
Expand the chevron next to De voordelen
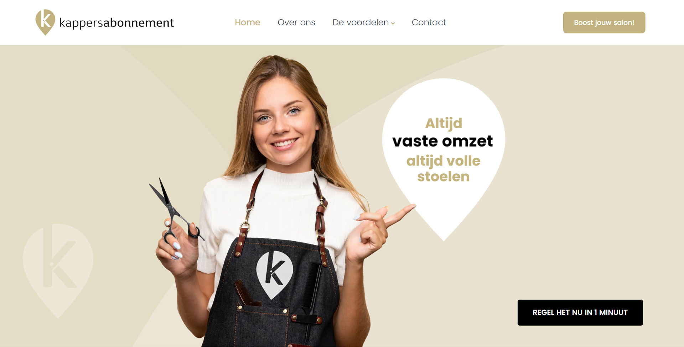393,23
